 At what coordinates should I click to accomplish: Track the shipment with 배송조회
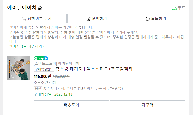71,105
